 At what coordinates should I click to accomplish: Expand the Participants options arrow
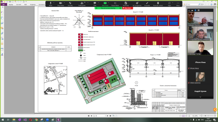tap(88, 3)
